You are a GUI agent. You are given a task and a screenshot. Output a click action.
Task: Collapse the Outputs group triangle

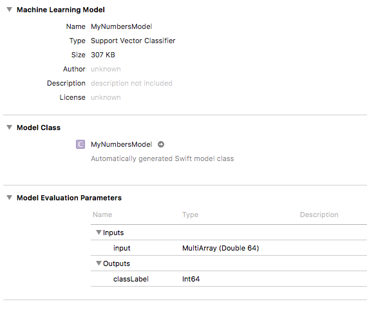pyautogui.click(x=99, y=263)
